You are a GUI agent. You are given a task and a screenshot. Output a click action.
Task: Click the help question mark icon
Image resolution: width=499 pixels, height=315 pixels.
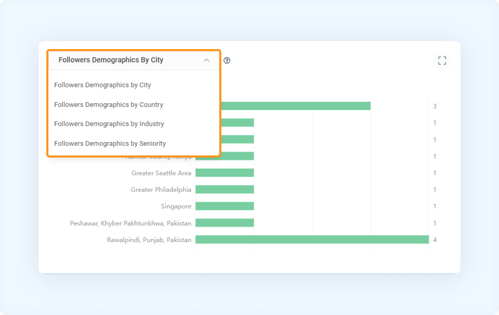coord(227,60)
